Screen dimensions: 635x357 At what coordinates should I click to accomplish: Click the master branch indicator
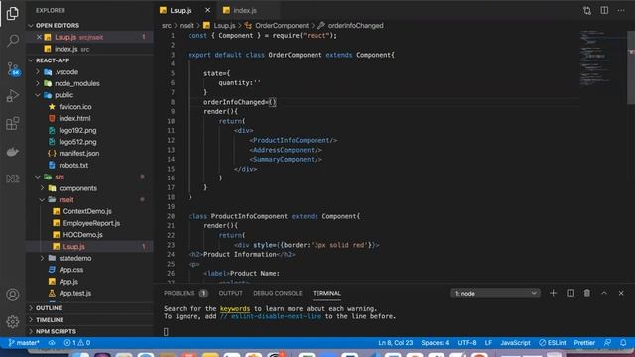point(24,343)
